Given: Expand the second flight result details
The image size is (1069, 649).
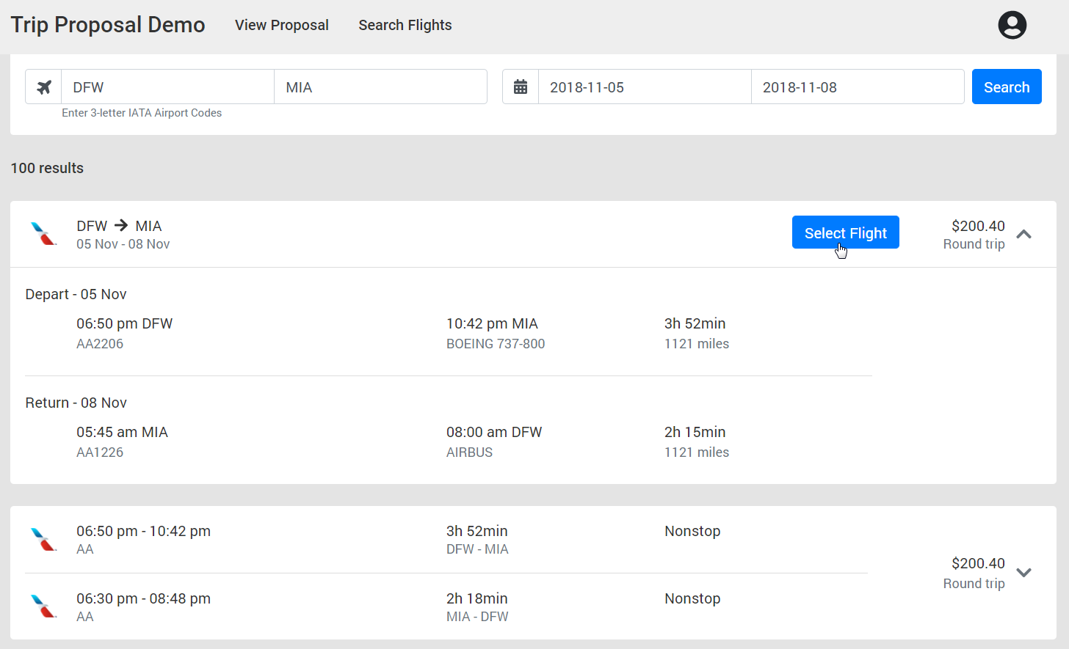Looking at the screenshot, I should coord(1023,573).
